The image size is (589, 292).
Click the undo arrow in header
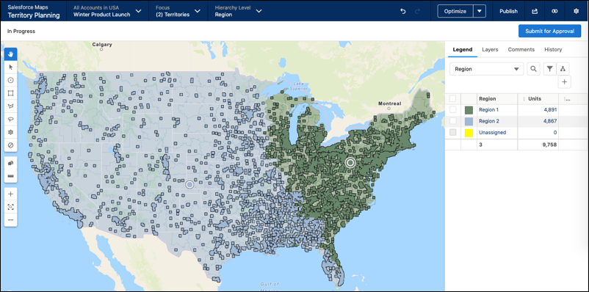403,11
